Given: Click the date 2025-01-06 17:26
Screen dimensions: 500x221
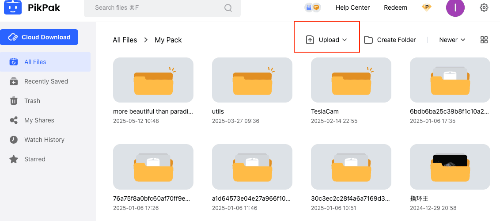Looking at the screenshot, I should click(136, 208).
